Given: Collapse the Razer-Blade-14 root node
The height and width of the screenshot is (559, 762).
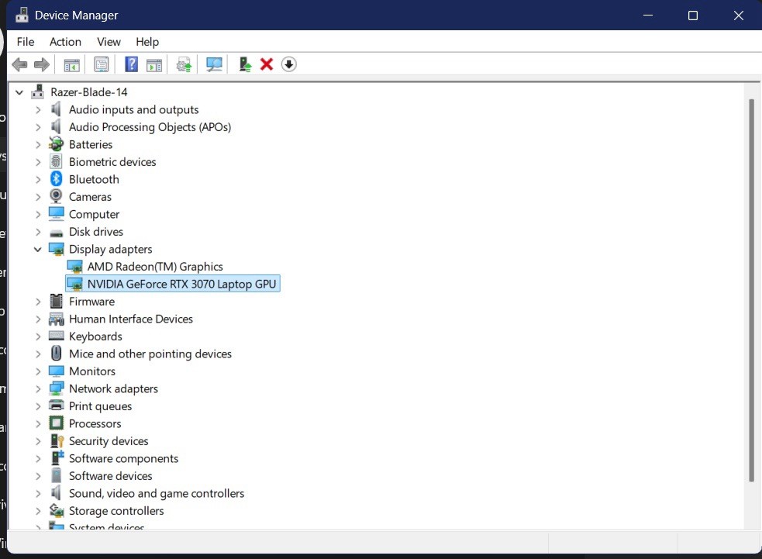Looking at the screenshot, I should point(19,91).
